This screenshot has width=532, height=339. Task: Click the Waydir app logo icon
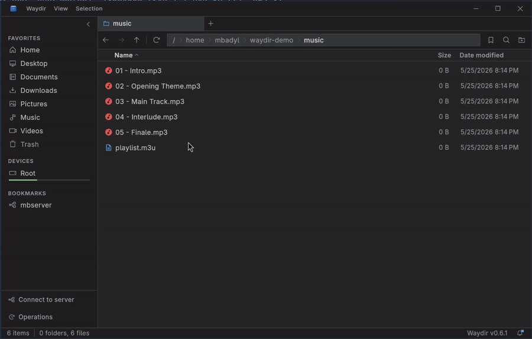[x=13, y=8]
